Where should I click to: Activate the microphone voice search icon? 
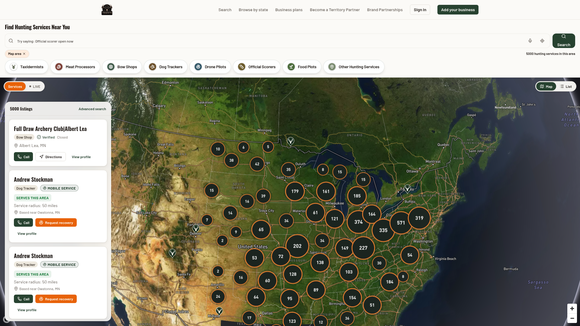coord(530,41)
